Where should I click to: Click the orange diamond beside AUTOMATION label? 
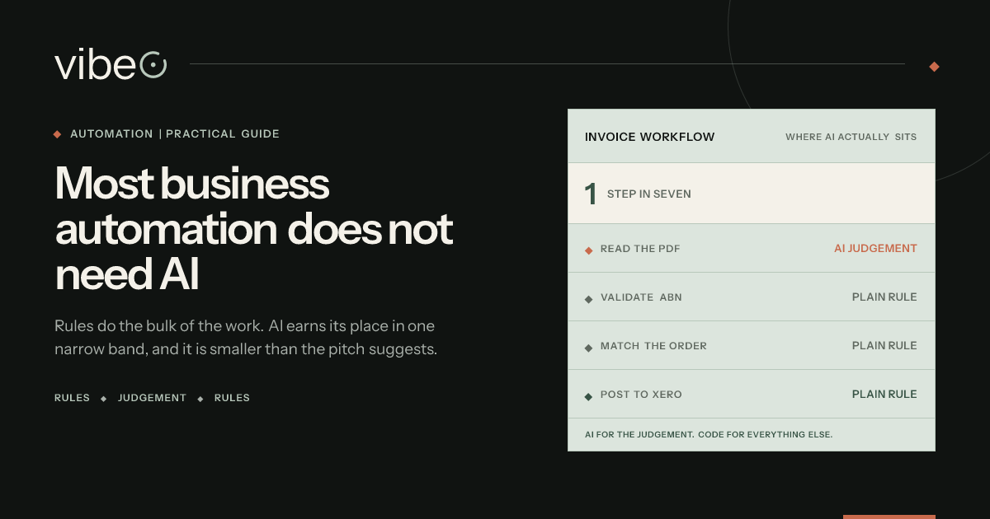(x=57, y=134)
